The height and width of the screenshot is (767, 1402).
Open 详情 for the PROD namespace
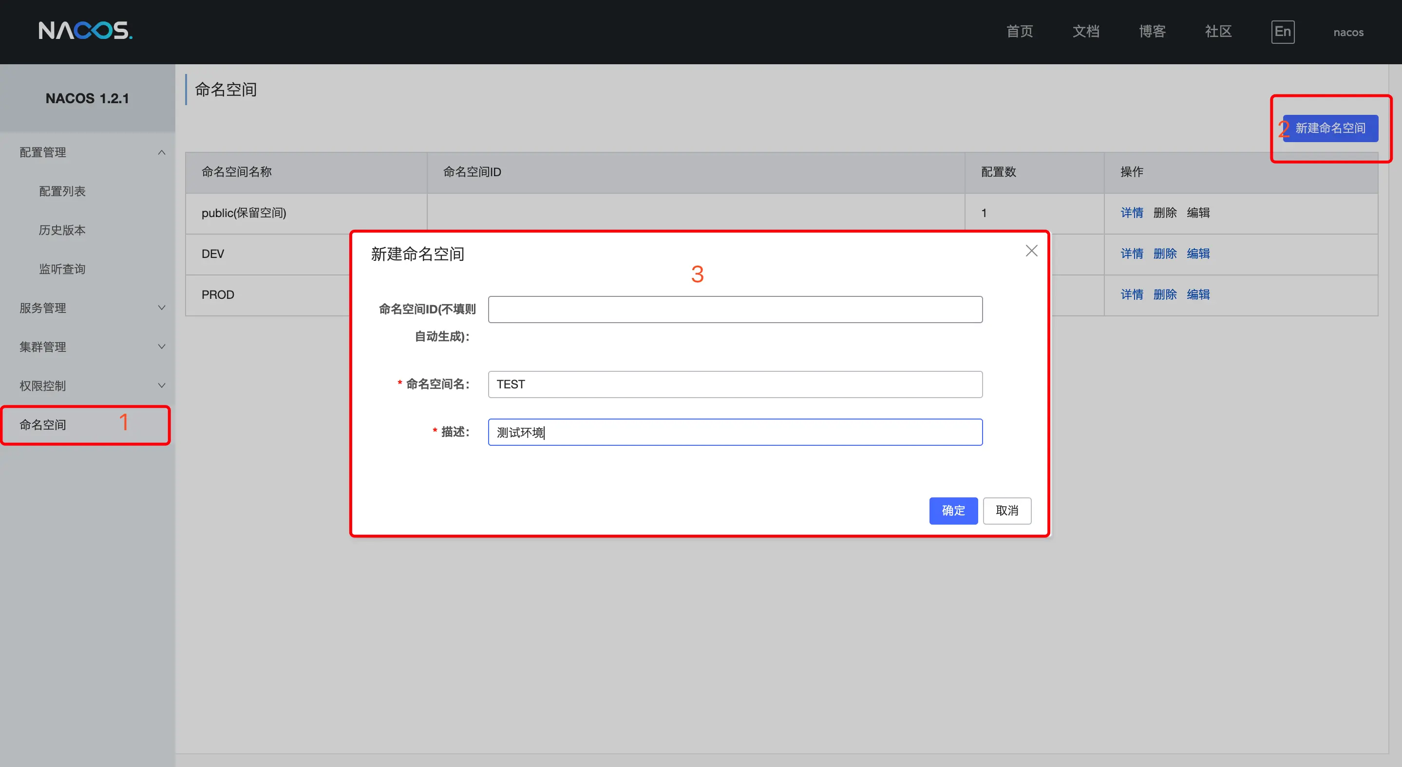(1132, 294)
